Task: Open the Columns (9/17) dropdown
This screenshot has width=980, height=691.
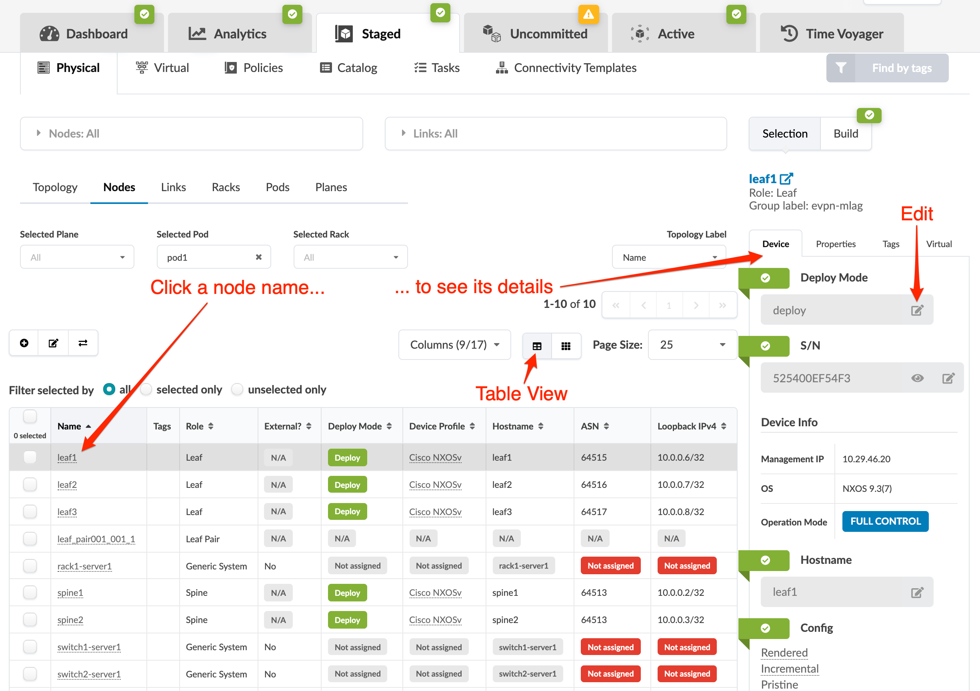Action: point(454,344)
